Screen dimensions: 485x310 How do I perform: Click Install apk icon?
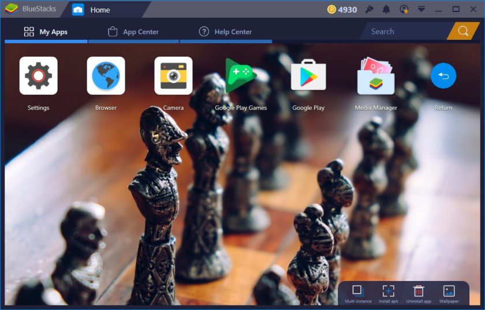tap(388, 291)
